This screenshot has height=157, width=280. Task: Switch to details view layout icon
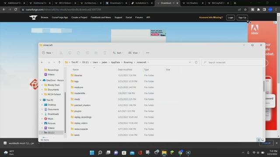(x=259, y=140)
